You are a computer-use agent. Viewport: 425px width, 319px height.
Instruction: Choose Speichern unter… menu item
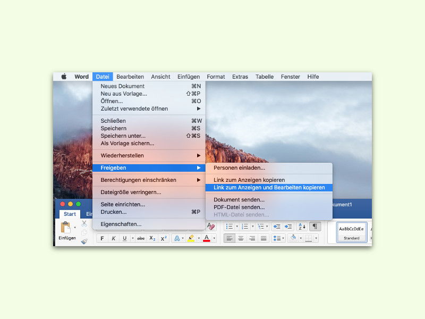coord(149,136)
